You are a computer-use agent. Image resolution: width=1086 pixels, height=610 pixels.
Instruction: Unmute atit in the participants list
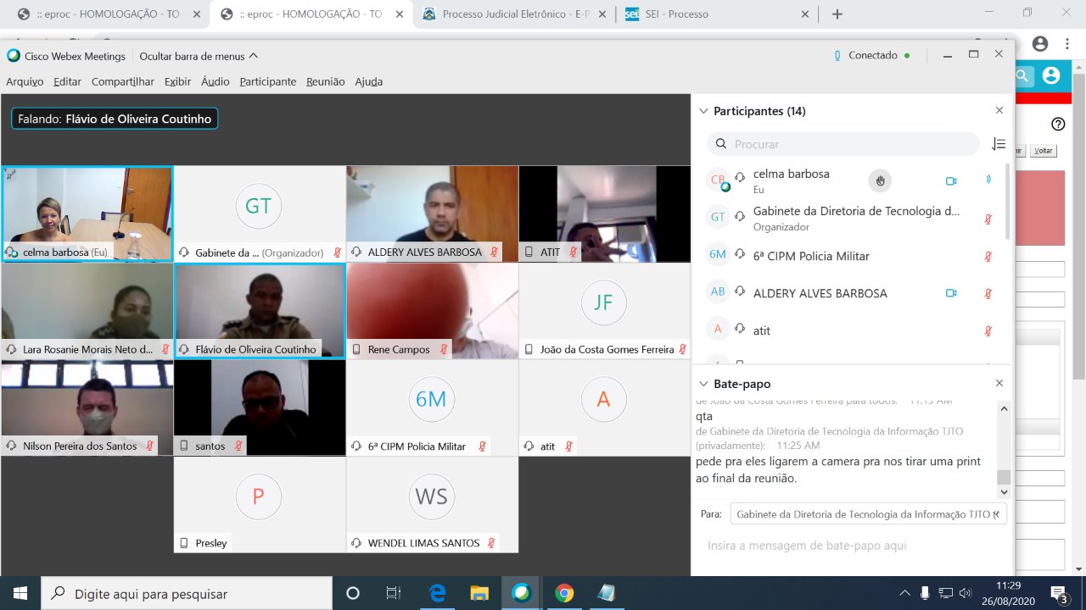pos(988,330)
